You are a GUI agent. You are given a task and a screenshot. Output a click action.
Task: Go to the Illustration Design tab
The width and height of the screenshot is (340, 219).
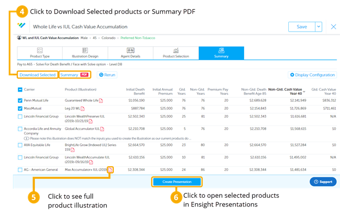coord(85,53)
